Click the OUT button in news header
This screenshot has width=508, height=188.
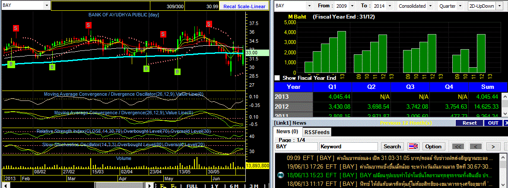493,123
